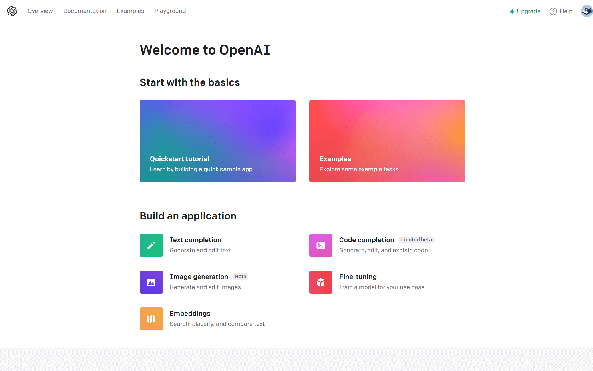Open the Playground nav item

[x=170, y=11]
